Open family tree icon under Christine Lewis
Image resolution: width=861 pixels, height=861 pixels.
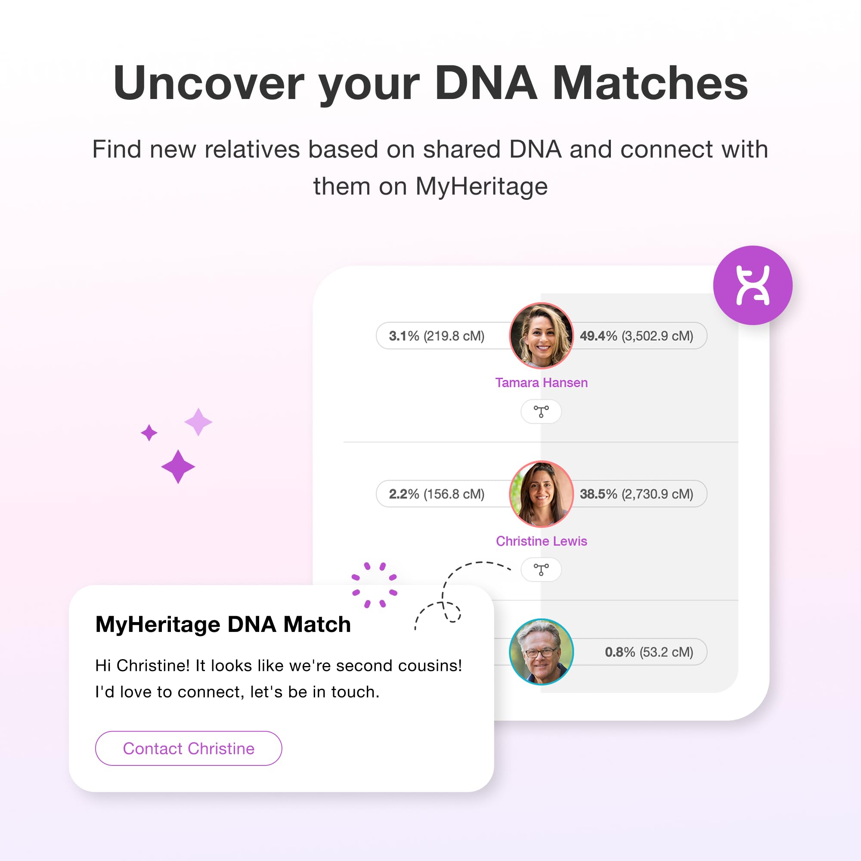click(541, 569)
